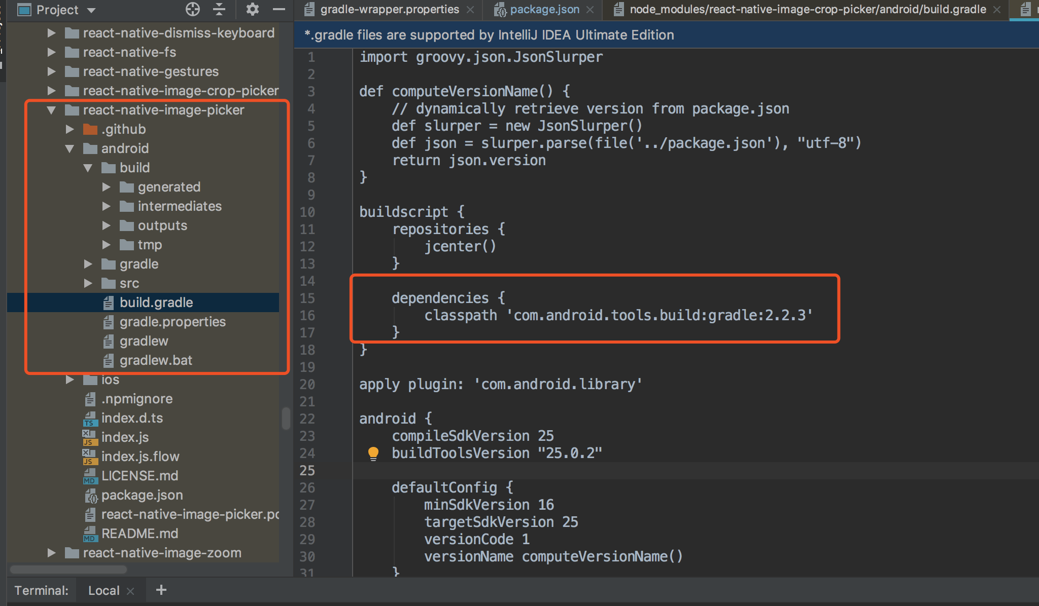This screenshot has height=606, width=1039.
Task: Hide the Project panel with the minus icon
Action: (x=279, y=9)
